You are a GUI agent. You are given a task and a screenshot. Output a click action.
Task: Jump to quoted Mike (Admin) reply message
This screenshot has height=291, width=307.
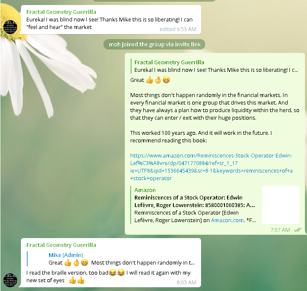click(x=111, y=259)
